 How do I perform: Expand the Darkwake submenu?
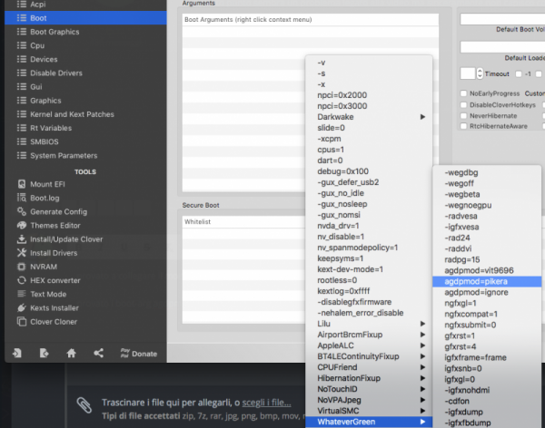click(369, 117)
